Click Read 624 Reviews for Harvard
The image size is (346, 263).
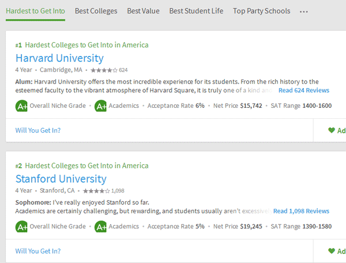[x=304, y=90]
